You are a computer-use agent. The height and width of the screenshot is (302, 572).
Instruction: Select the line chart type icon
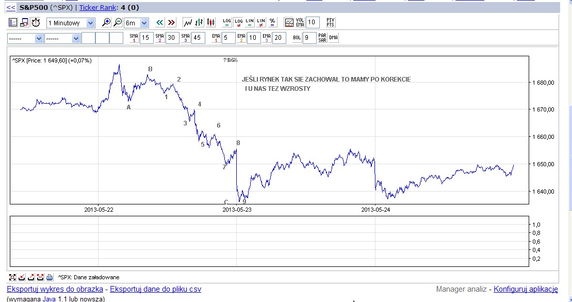[188, 23]
